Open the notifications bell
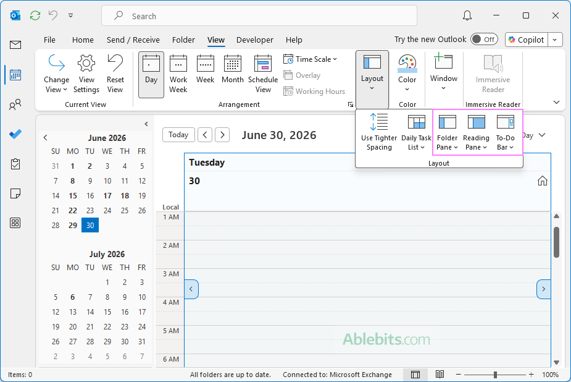 (x=467, y=15)
